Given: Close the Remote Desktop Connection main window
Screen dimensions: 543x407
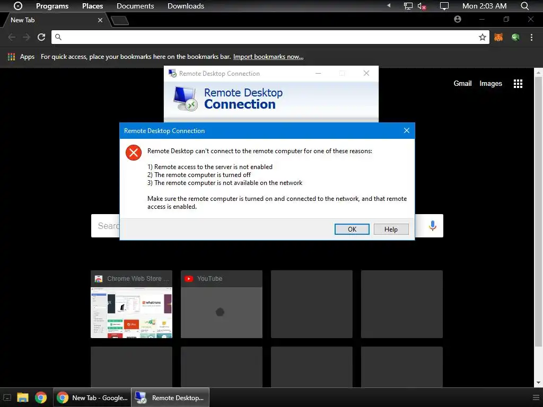Looking at the screenshot, I should pos(366,73).
